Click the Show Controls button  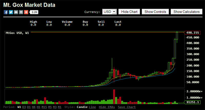(x=155, y=12)
